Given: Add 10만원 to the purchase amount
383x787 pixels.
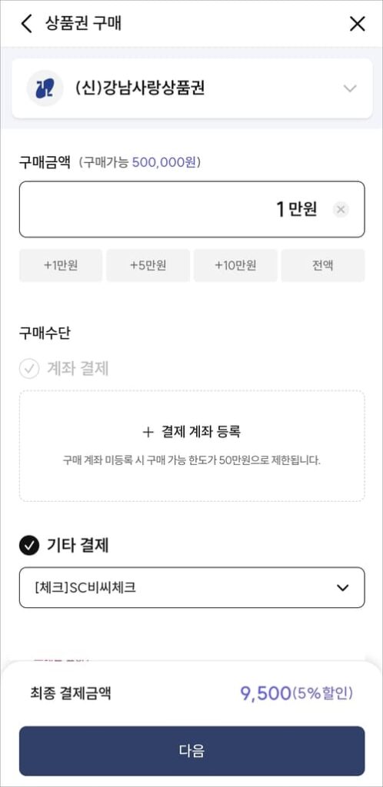Looking at the screenshot, I should (235, 265).
